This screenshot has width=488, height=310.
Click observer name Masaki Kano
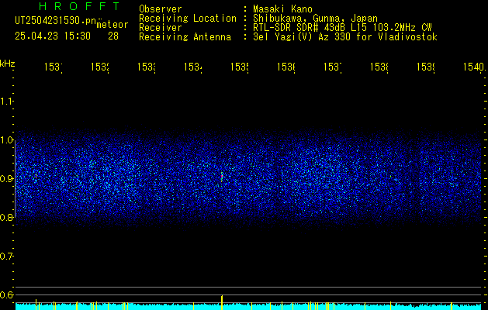282,9
